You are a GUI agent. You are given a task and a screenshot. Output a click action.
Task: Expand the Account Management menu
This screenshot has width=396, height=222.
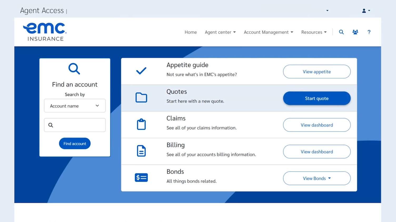click(268, 32)
